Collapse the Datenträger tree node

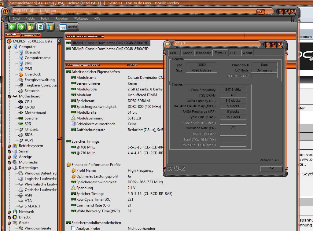tap(9, 168)
